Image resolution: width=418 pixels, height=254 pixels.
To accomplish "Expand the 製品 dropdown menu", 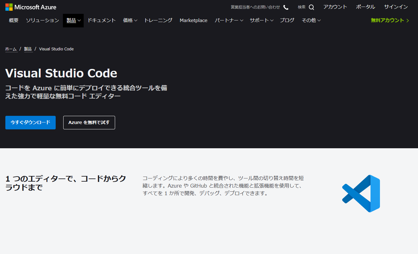I will coord(73,20).
